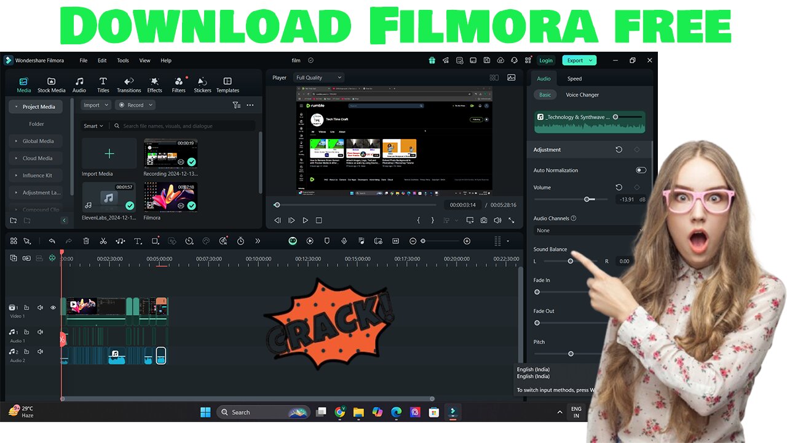Viewport: 787px width, 443px height.
Task: Click the voiceover microphone icon in timeline toolbar
Action: (344, 241)
